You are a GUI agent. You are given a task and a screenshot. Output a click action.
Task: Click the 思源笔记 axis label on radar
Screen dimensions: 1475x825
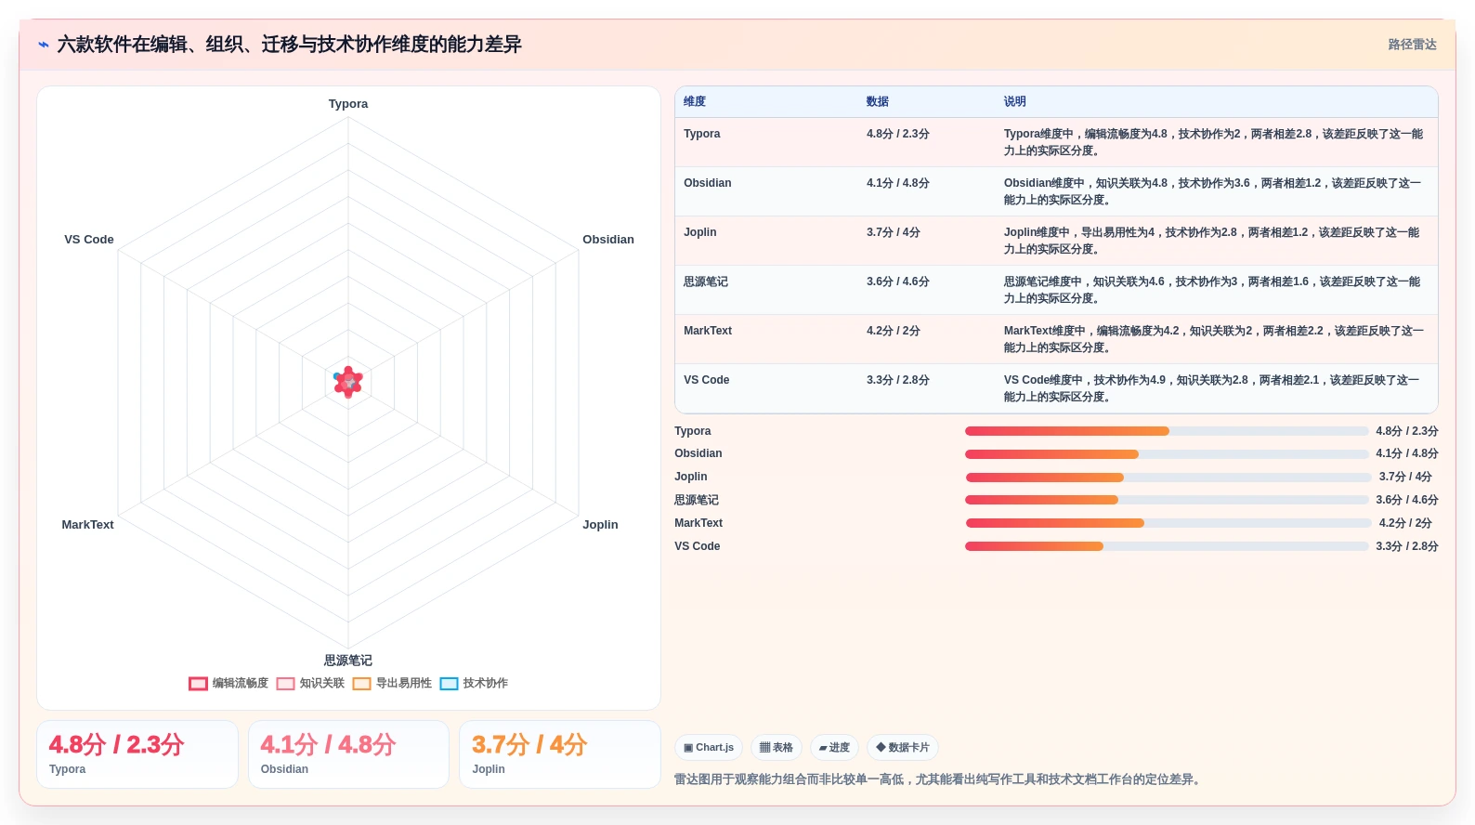[348, 661]
